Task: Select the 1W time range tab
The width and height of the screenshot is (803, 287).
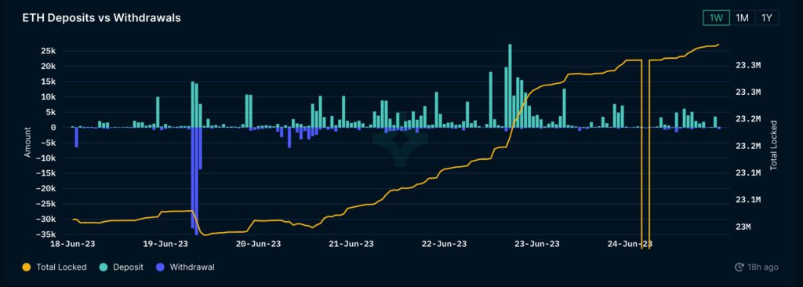Action: (716, 18)
